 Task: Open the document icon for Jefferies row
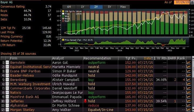point(7,101)
